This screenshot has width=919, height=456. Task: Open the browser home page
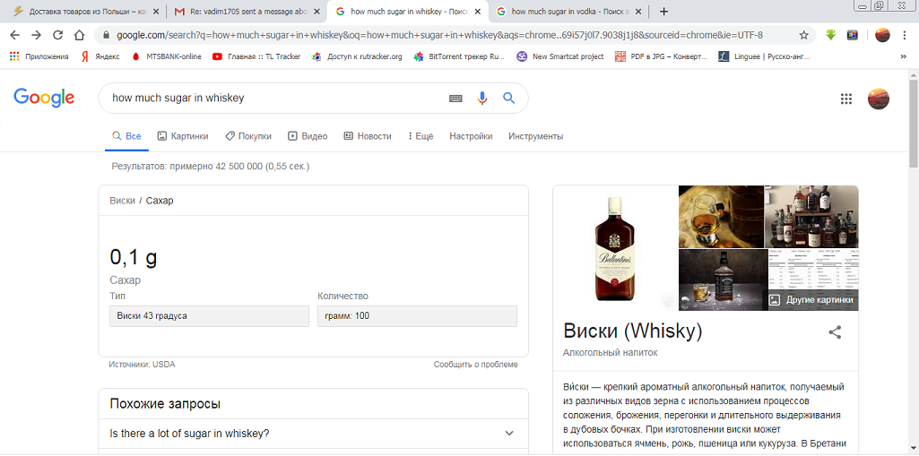click(79, 35)
